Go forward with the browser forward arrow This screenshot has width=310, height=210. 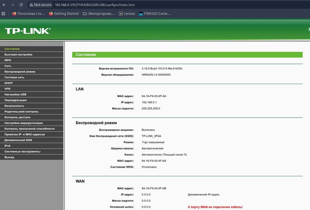pos(12,5)
